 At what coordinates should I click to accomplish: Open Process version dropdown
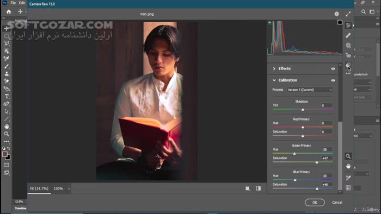point(310,90)
